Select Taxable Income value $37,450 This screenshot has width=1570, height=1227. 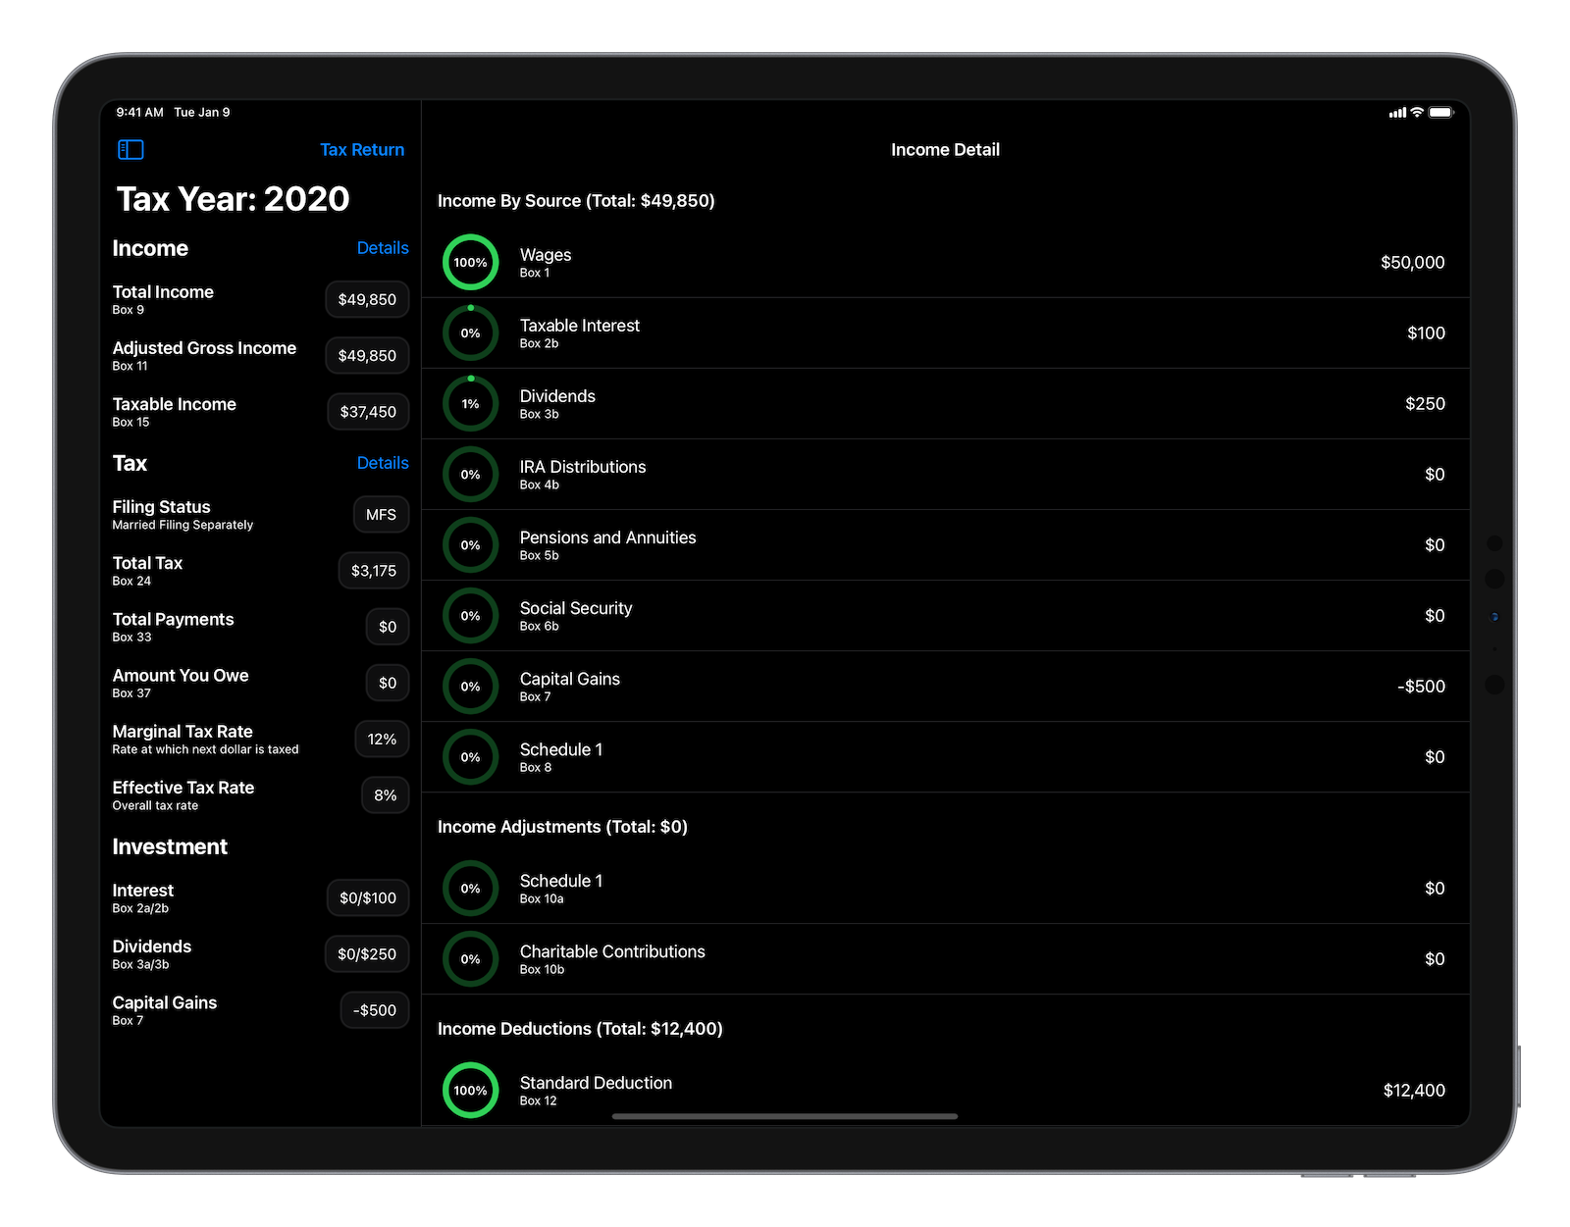click(368, 411)
